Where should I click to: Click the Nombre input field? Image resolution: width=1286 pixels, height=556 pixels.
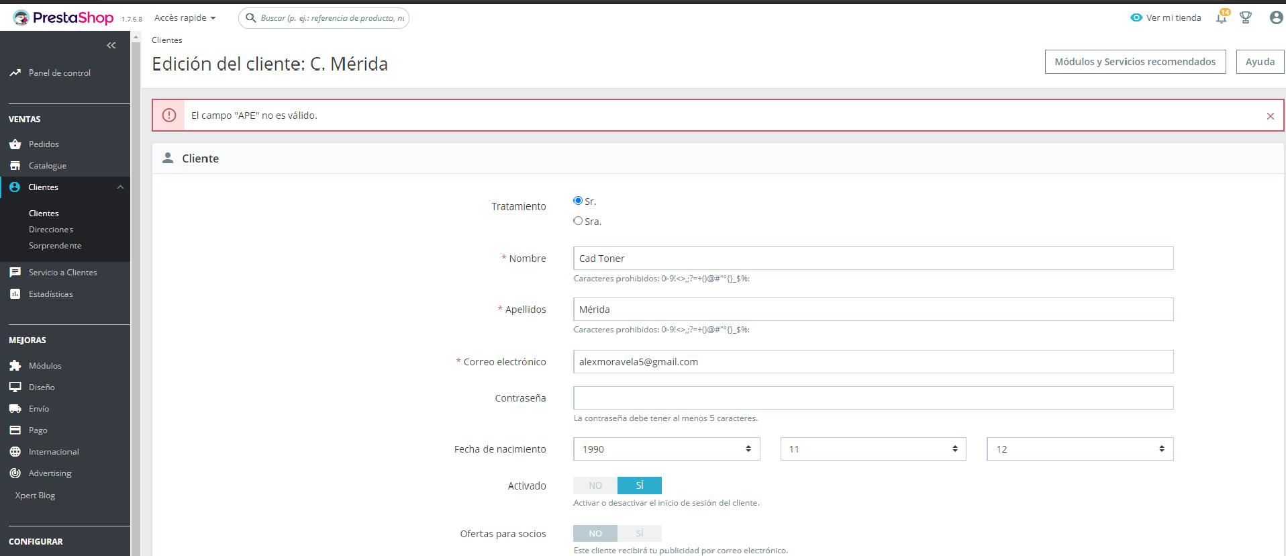tap(873, 258)
